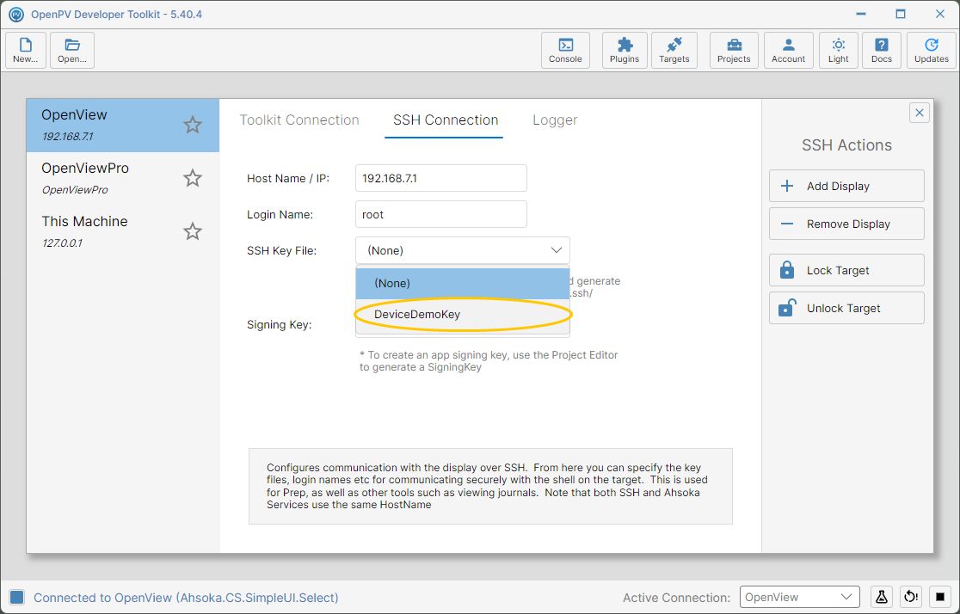Choose (None) in SSH key list
Image resolution: width=960 pixels, height=614 pixels.
(462, 284)
